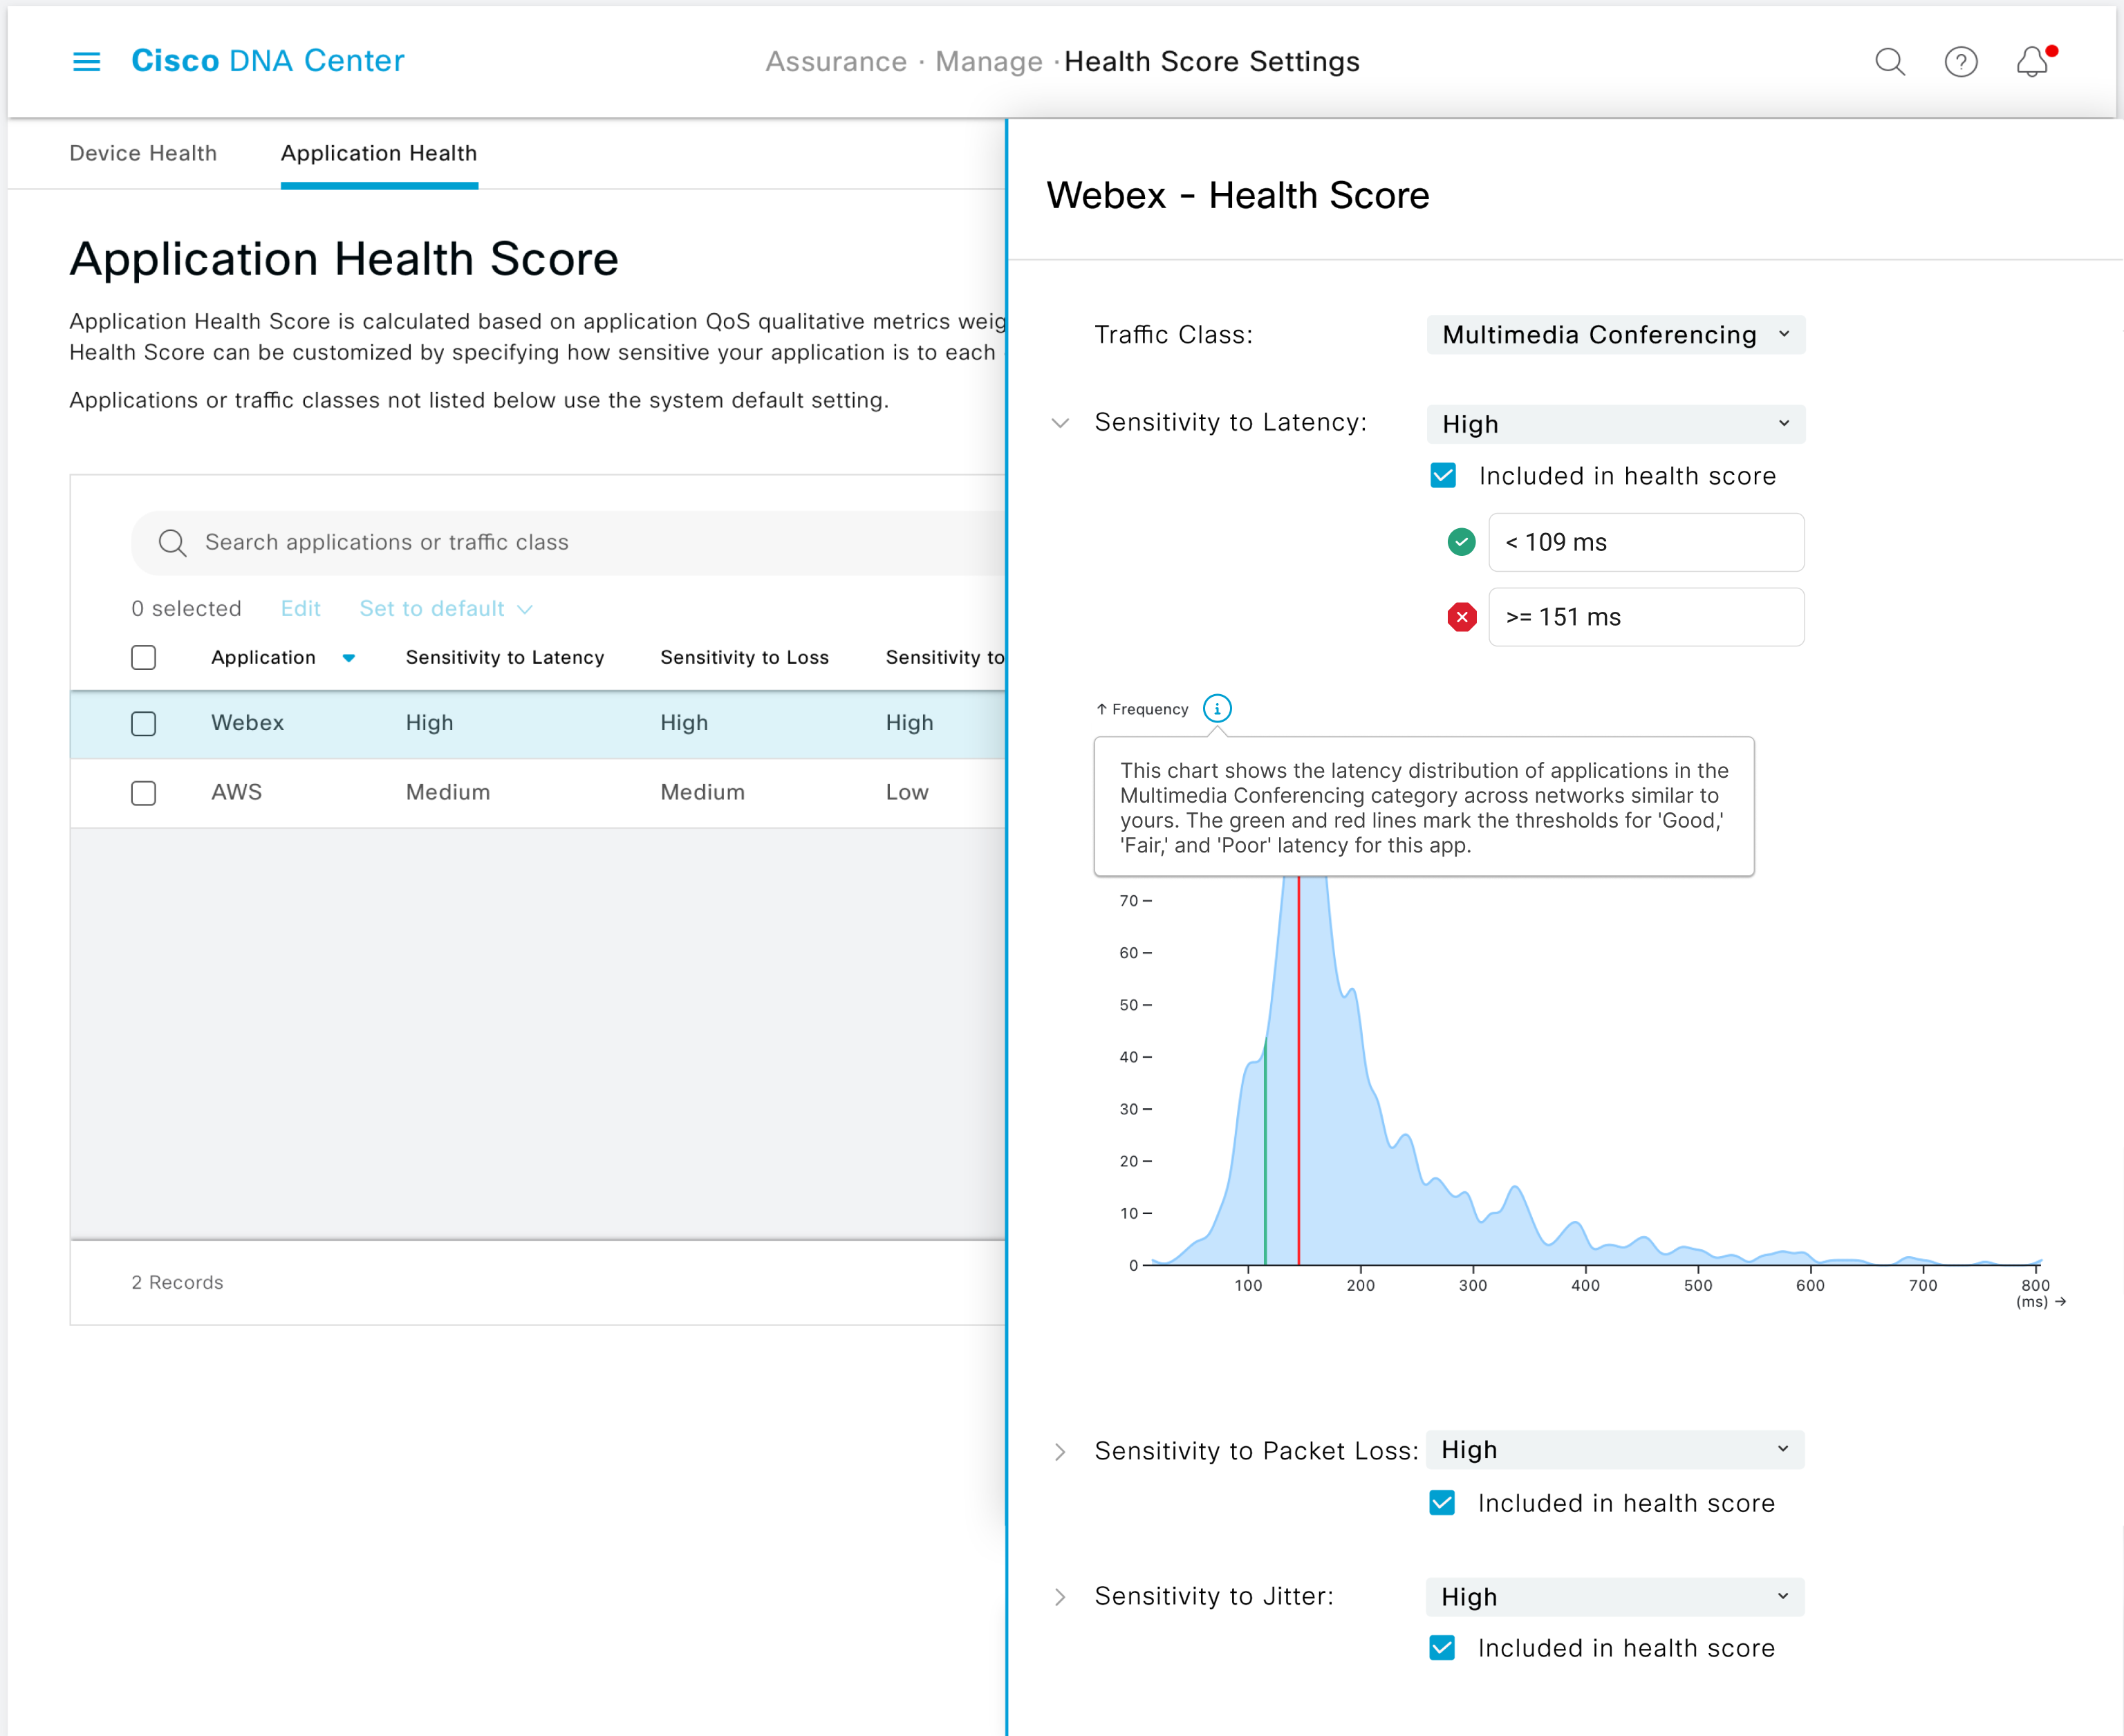Click the red threshold line in chart
The width and height of the screenshot is (2124, 1736).
click(1298, 1070)
